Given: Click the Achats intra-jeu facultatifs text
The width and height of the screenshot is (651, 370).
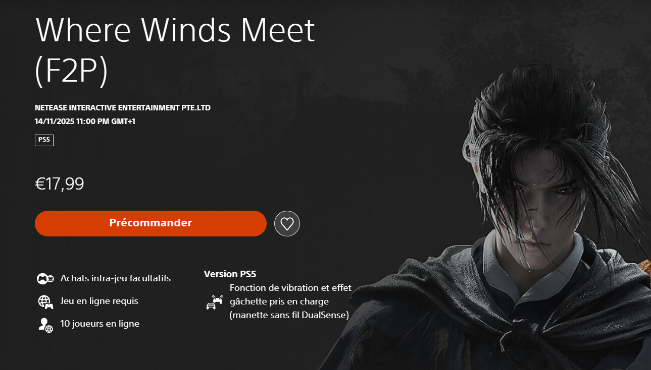Looking at the screenshot, I should click(x=115, y=278).
